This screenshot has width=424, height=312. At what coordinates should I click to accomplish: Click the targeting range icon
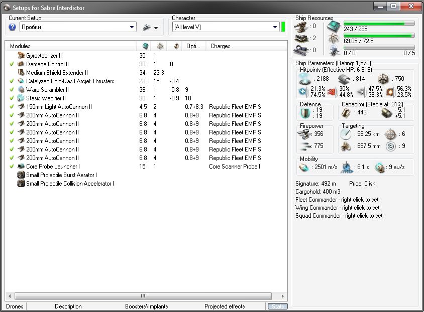point(346,134)
